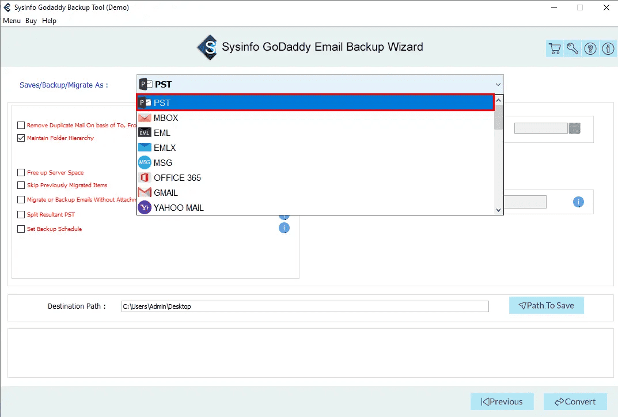The height and width of the screenshot is (417, 618).
Task: Click the key activation icon
Action: tap(572, 48)
